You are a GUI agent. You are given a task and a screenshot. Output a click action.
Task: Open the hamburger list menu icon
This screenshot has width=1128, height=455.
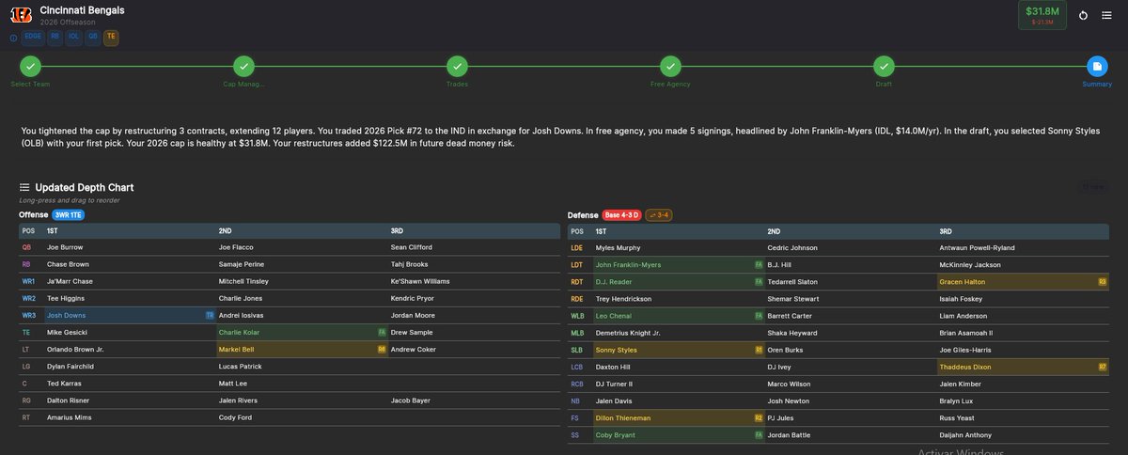[x=1106, y=15]
